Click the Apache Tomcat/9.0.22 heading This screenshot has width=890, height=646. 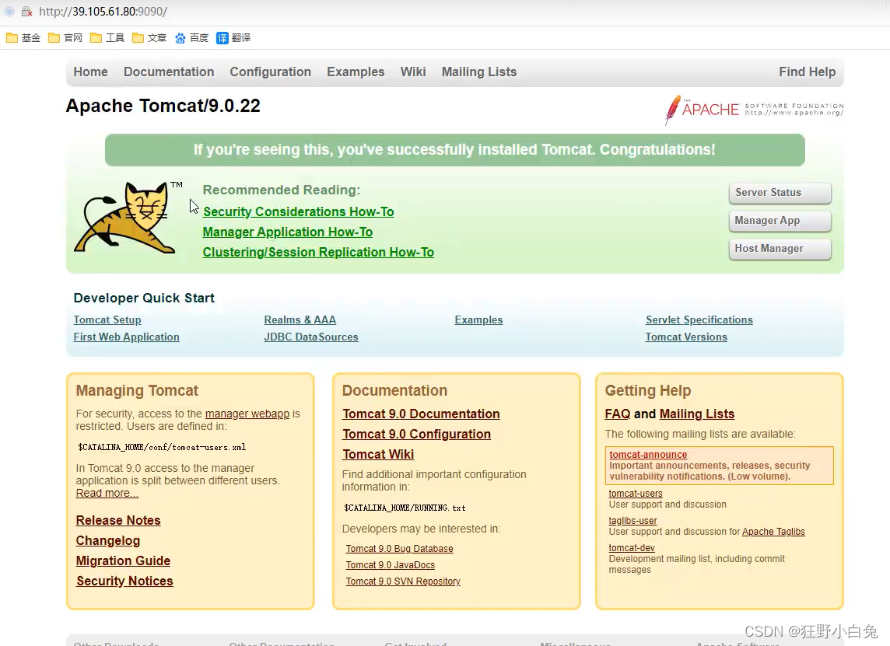coord(163,106)
